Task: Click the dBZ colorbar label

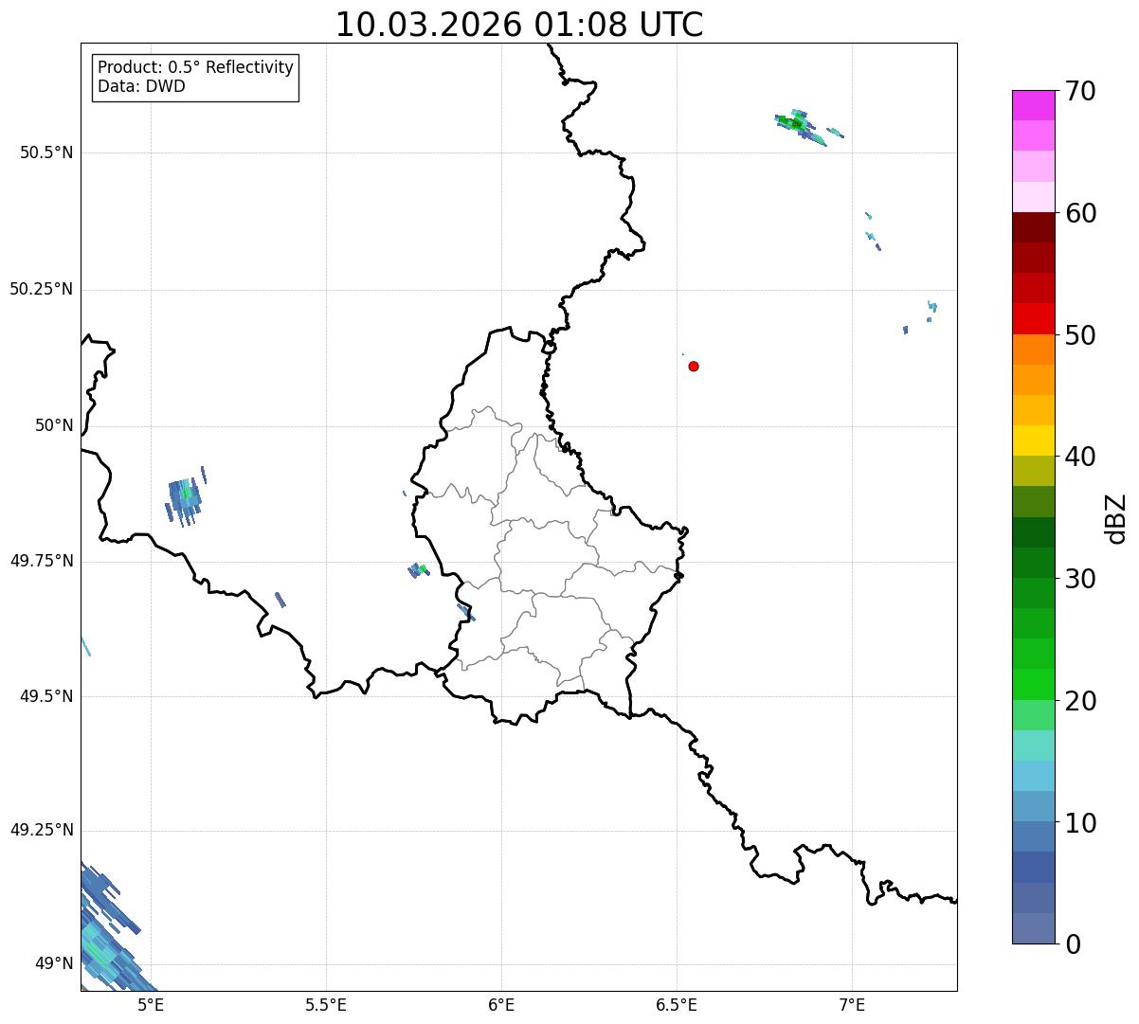Action: click(1117, 517)
